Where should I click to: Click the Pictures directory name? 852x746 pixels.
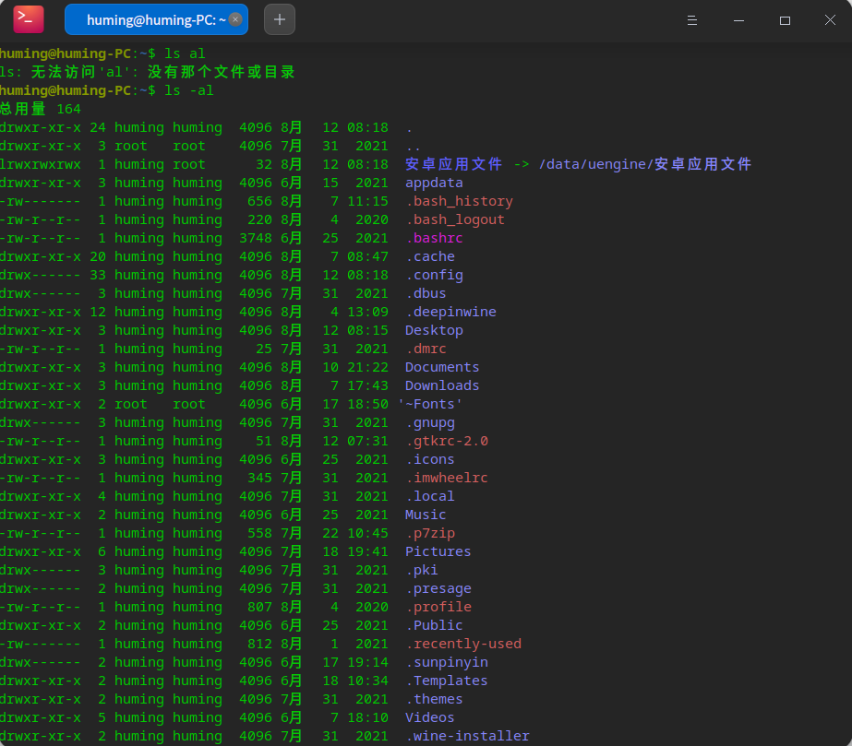(x=438, y=551)
